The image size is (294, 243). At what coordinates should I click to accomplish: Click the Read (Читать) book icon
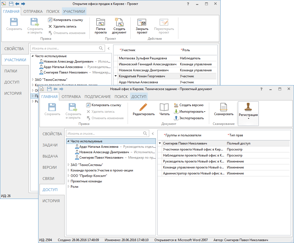[x=164, y=107]
